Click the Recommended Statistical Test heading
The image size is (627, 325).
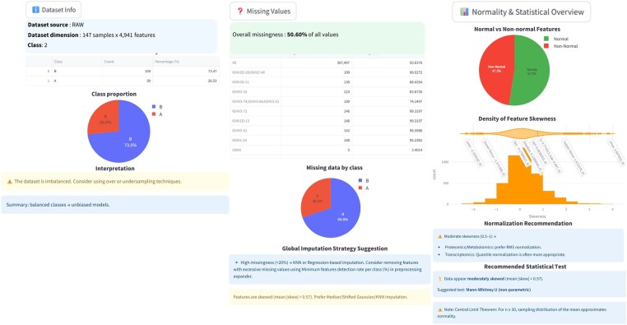click(x=525, y=267)
